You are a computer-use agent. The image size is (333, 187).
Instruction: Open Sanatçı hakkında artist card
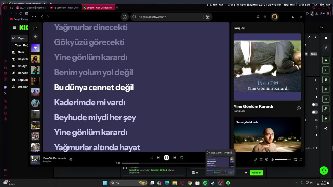click(267, 135)
